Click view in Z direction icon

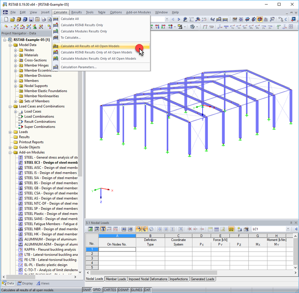coord(163,27)
